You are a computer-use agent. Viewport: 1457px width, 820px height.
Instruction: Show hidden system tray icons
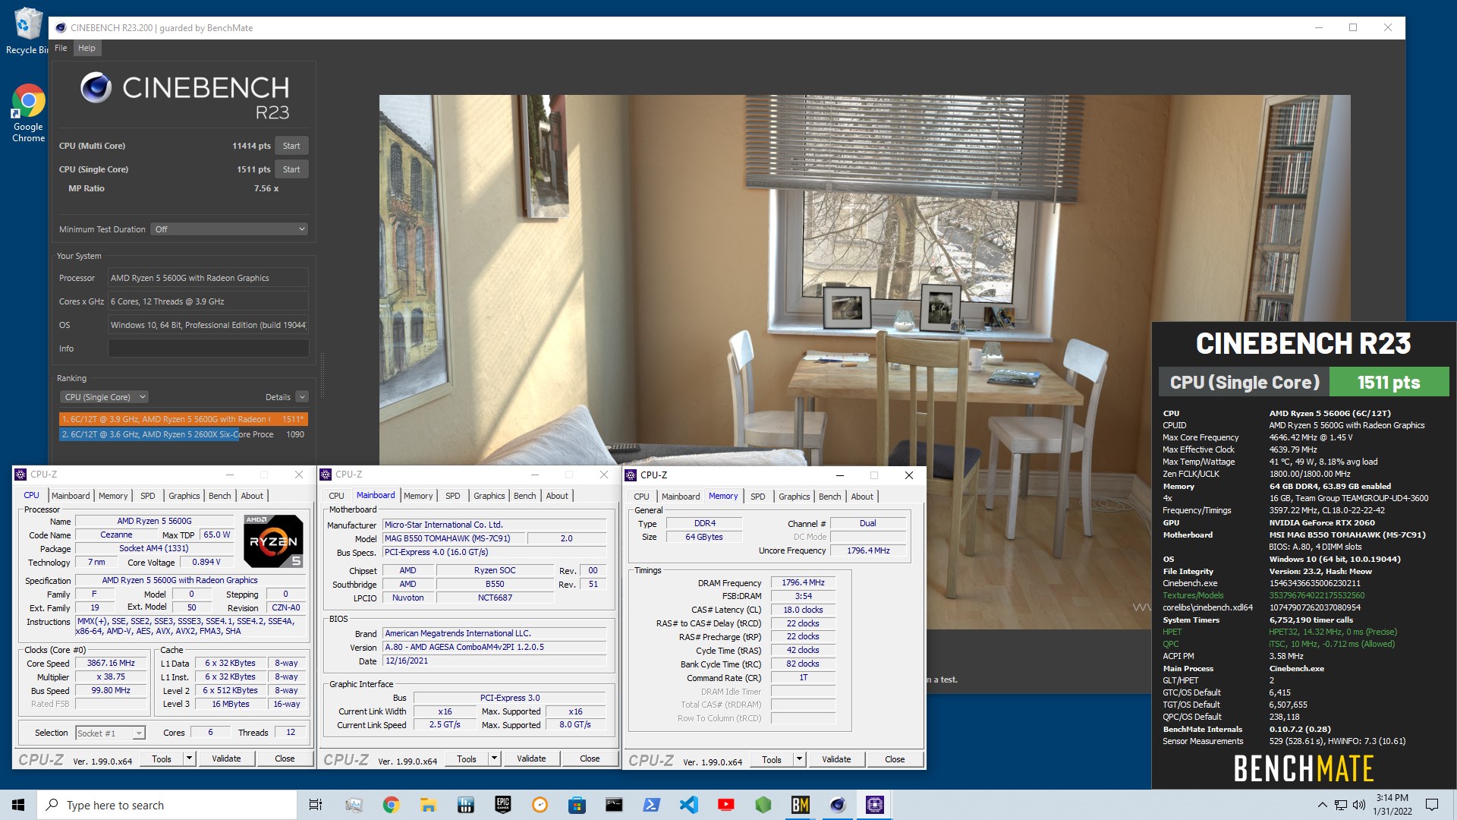tap(1322, 805)
